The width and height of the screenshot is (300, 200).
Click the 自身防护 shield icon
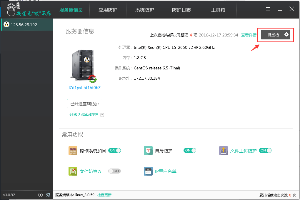pyautogui.click(x=148, y=150)
